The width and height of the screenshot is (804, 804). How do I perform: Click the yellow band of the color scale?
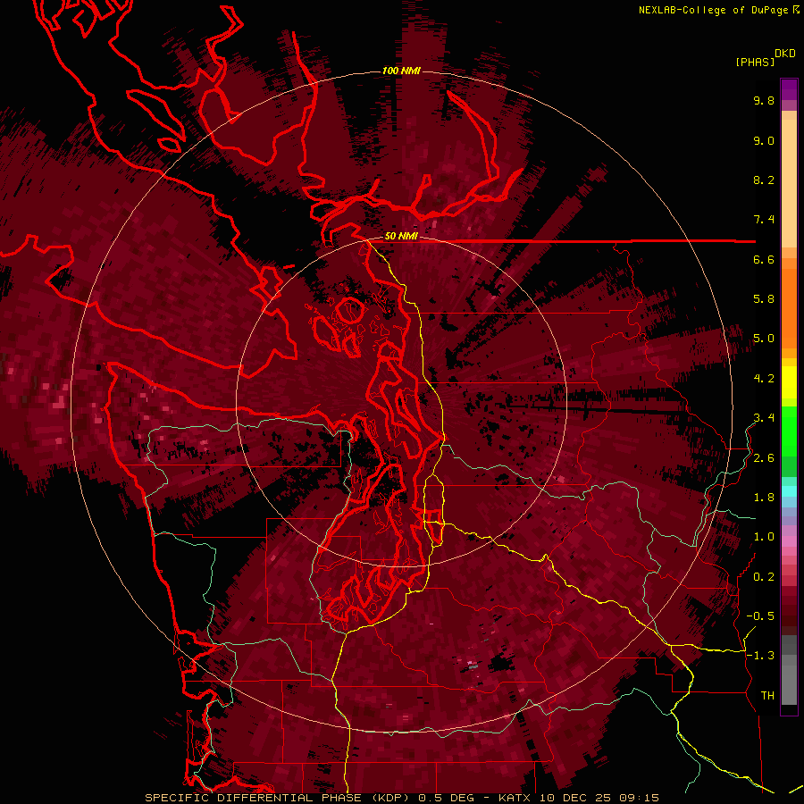click(x=789, y=382)
